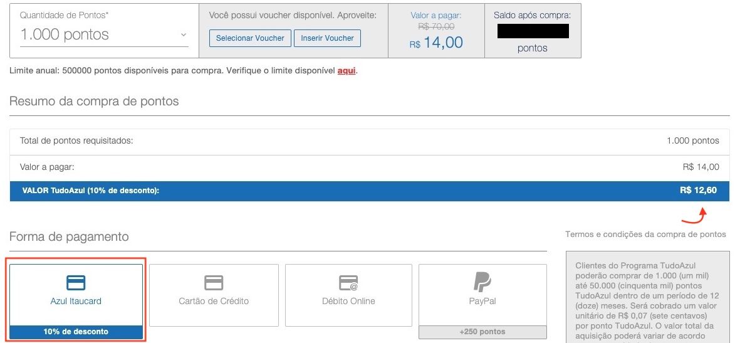
Task: Click the struck-through R$ 70,00 price
Action: 436,27
